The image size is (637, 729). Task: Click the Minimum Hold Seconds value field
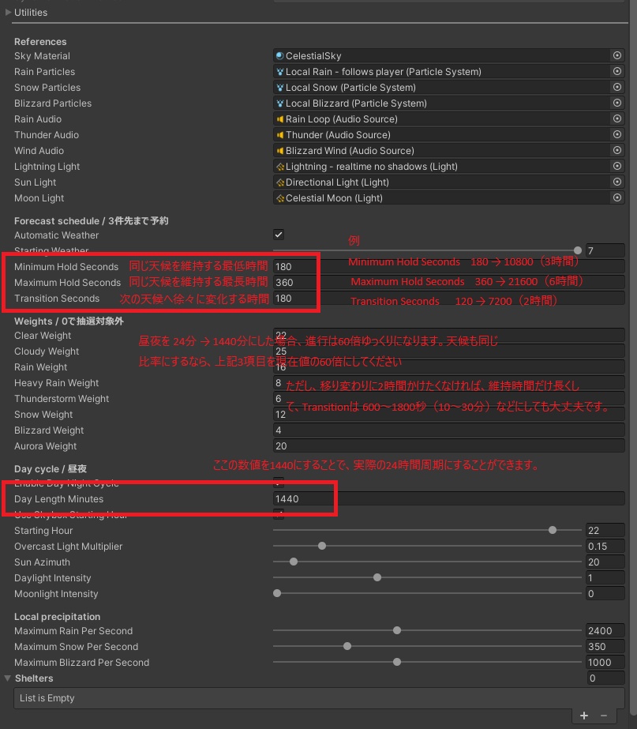[x=449, y=266]
